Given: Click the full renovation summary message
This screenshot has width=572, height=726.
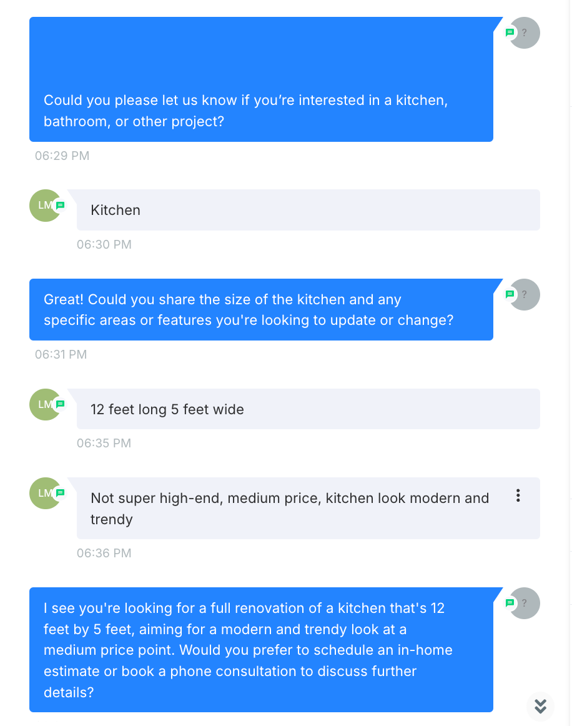Looking at the screenshot, I should pos(262,650).
